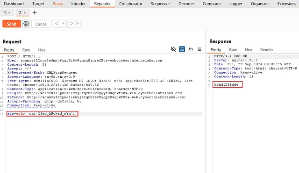Open the Extensions tab
This screenshot has width=299, height=173.
[287, 4]
